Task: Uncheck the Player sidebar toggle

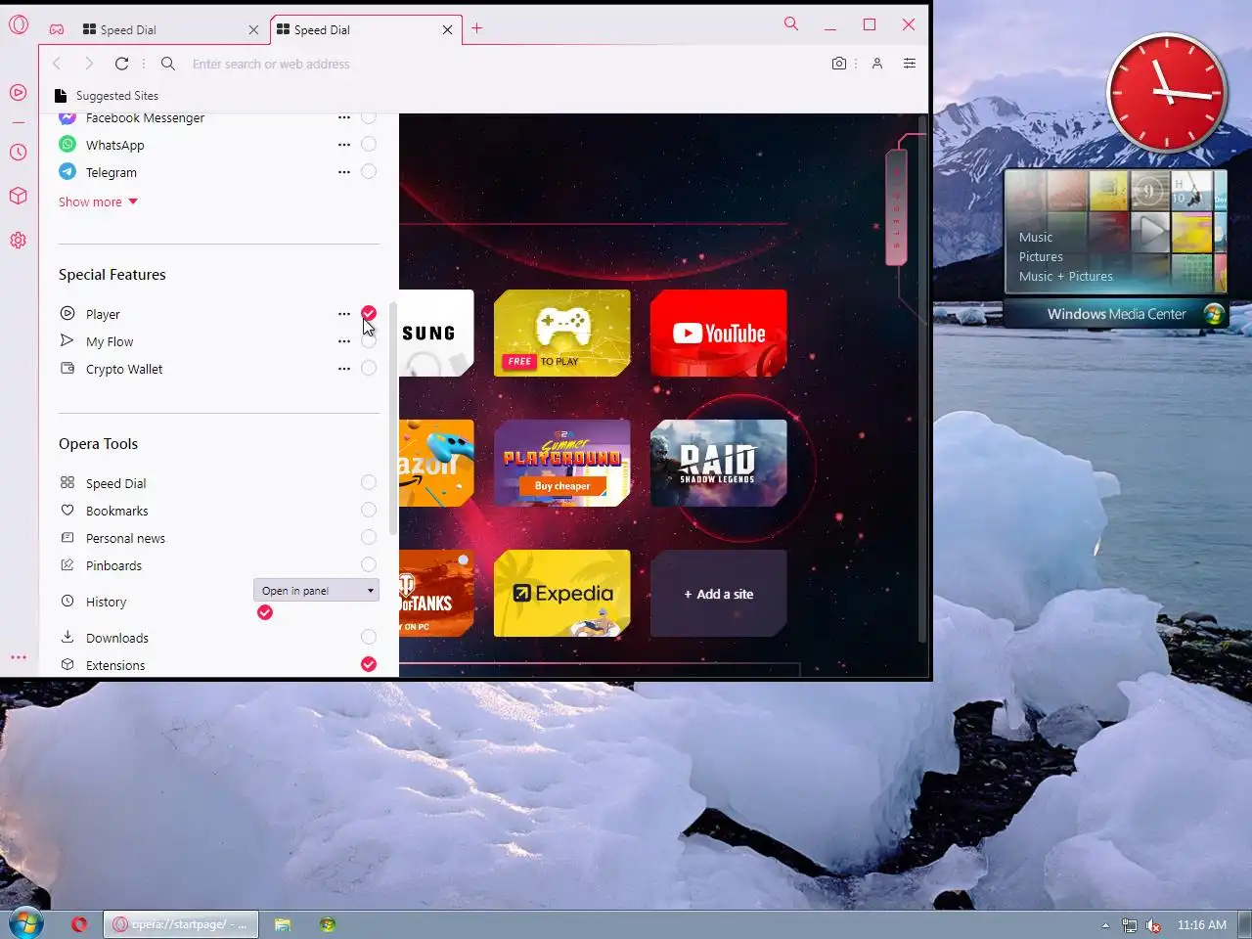Action: [369, 313]
